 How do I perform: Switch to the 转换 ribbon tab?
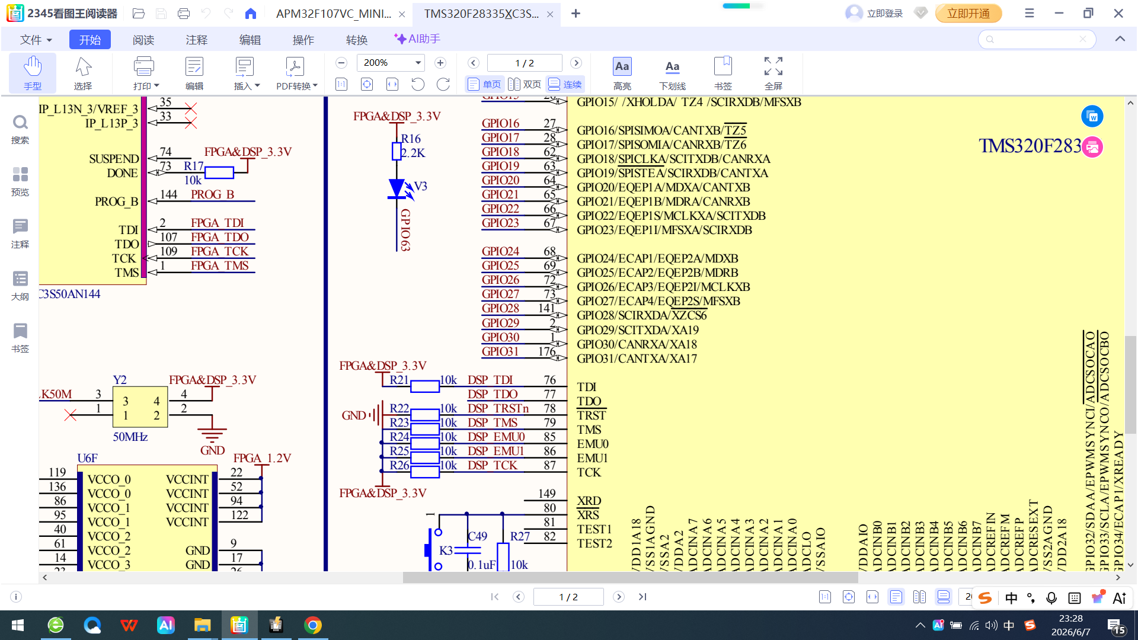(x=357, y=40)
